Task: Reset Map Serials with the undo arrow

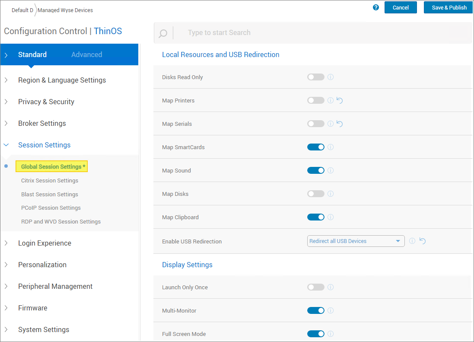Action: [x=340, y=124]
